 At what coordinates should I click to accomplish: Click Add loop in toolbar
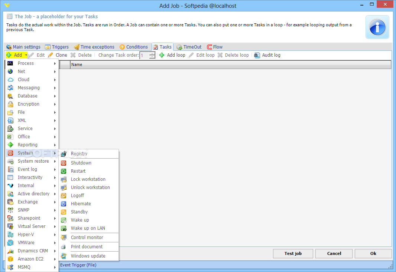(172, 55)
